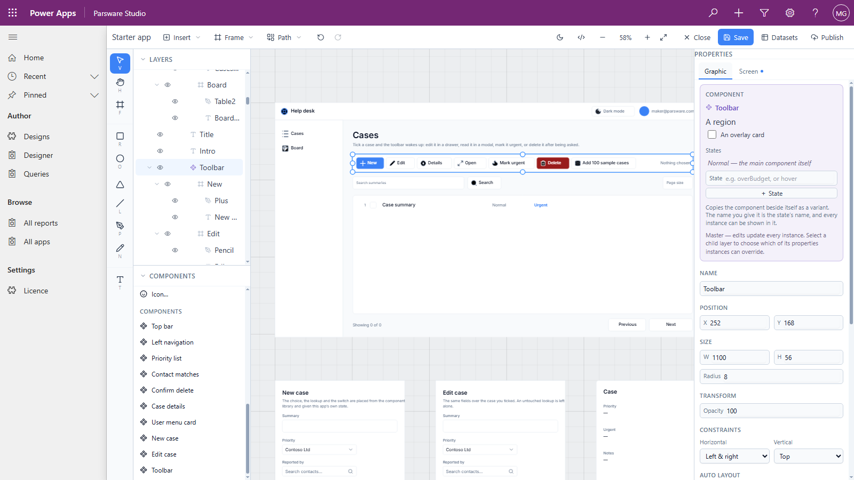Screen dimensions: 854x480
Task: Switch to the Graphic properties tab
Action: 715,71
